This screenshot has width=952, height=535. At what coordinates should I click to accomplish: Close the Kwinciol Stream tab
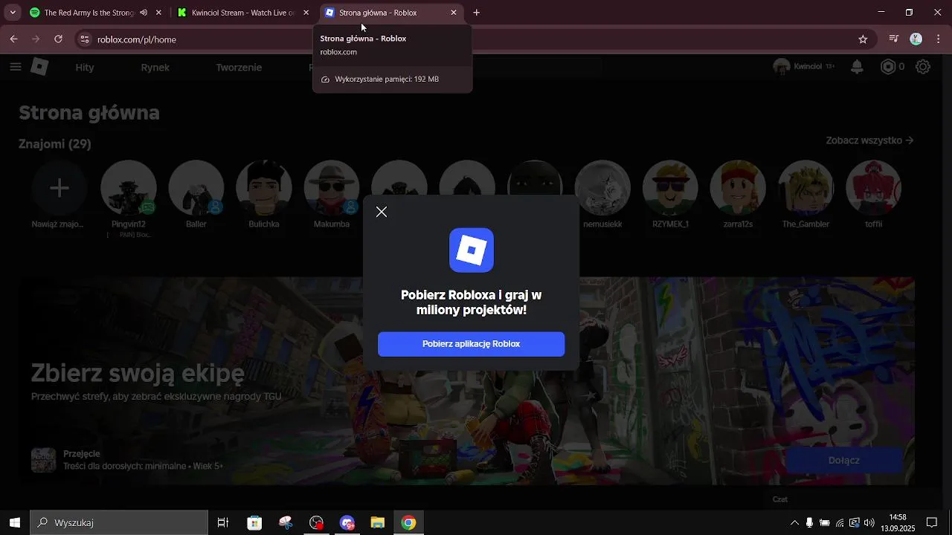coord(306,13)
